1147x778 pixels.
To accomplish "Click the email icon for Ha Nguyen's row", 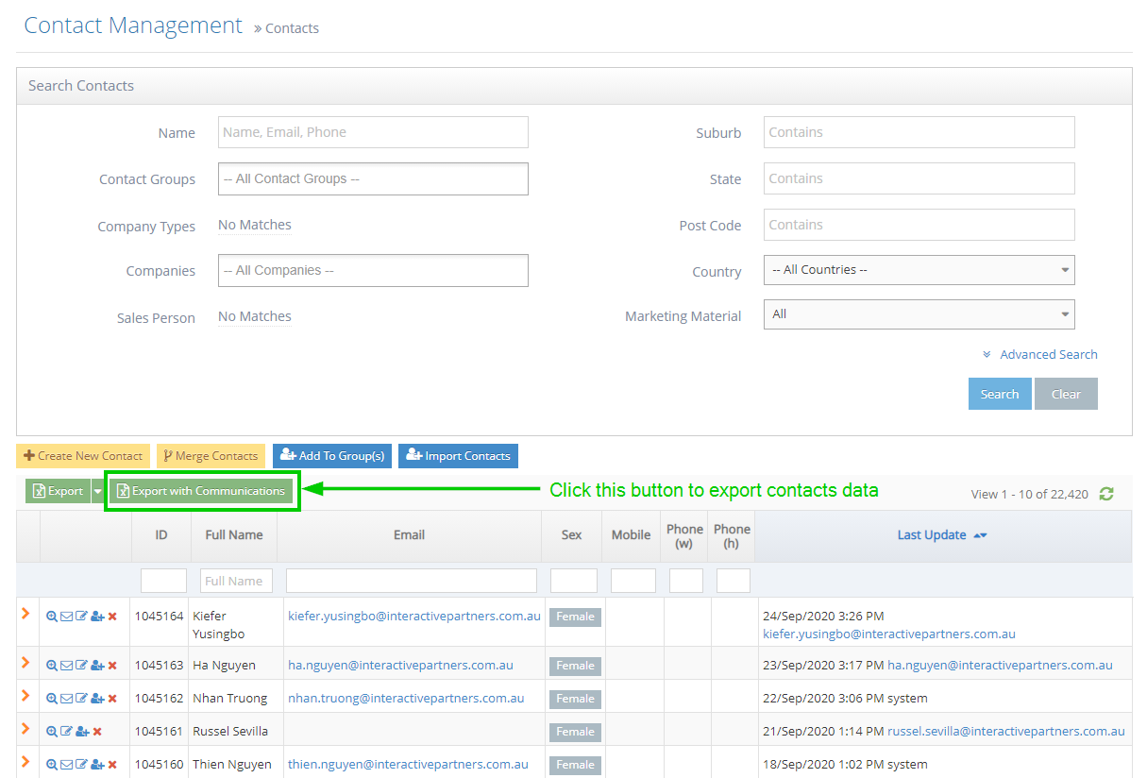I will [66, 665].
